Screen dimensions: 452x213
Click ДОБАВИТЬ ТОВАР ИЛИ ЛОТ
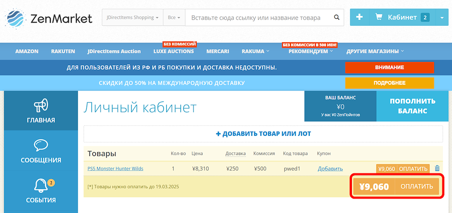pyautogui.click(x=263, y=134)
